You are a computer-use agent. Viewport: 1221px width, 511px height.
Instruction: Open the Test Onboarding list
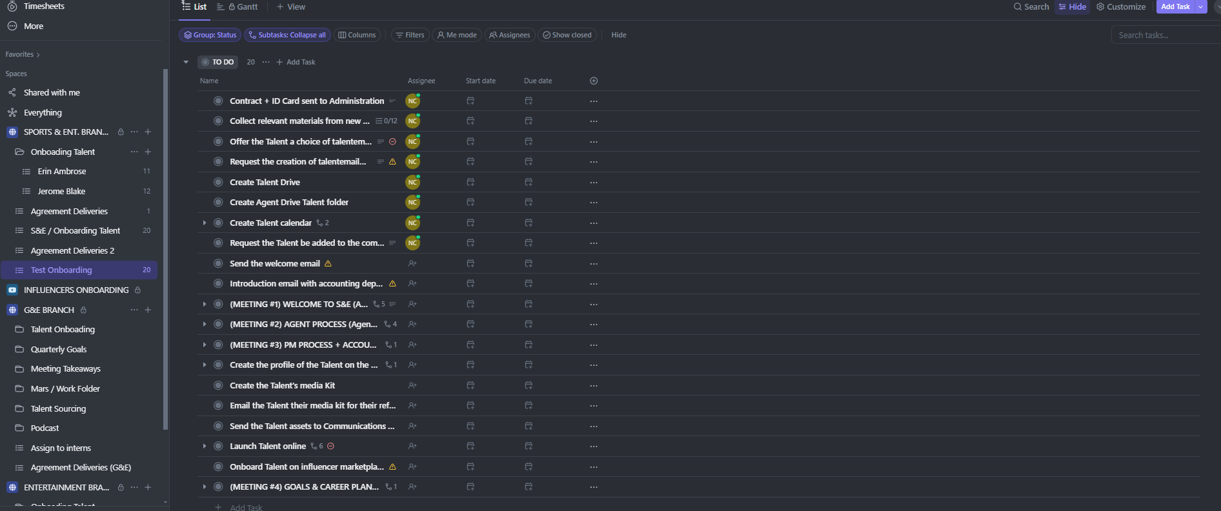tap(61, 270)
